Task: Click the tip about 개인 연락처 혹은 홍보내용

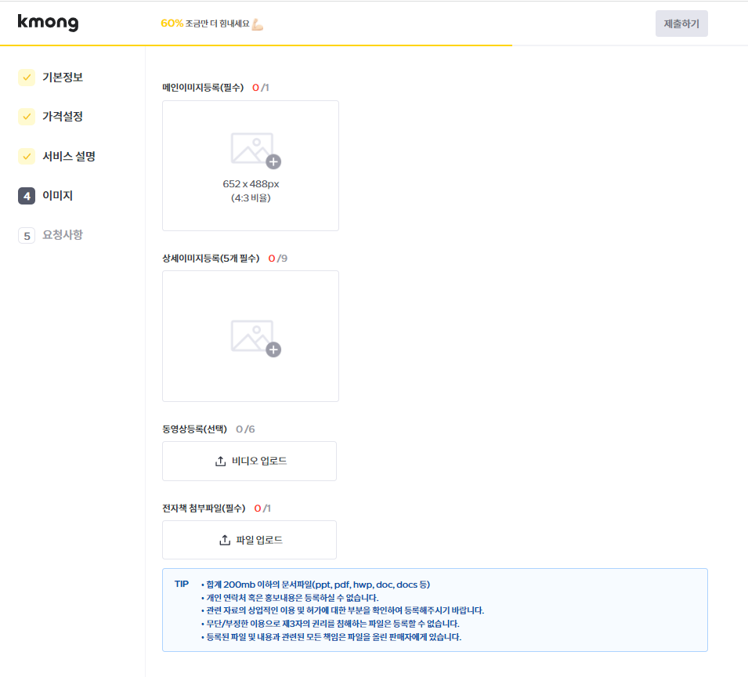Action: click(292, 598)
